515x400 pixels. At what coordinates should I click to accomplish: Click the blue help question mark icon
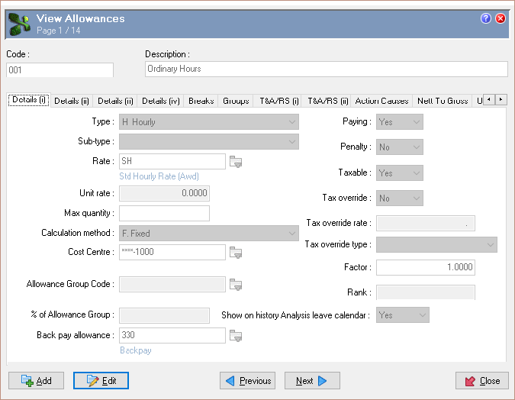(485, 18)
